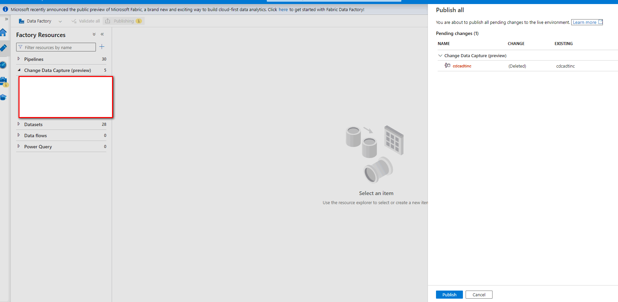The image size is (618, 302).
Task: Click the Pipelines count 30
Action: (104, 59)
